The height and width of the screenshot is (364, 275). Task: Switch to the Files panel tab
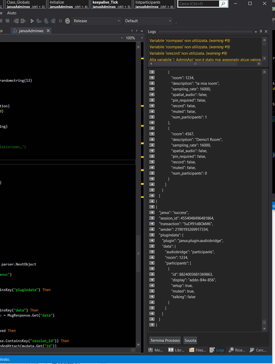198,350
